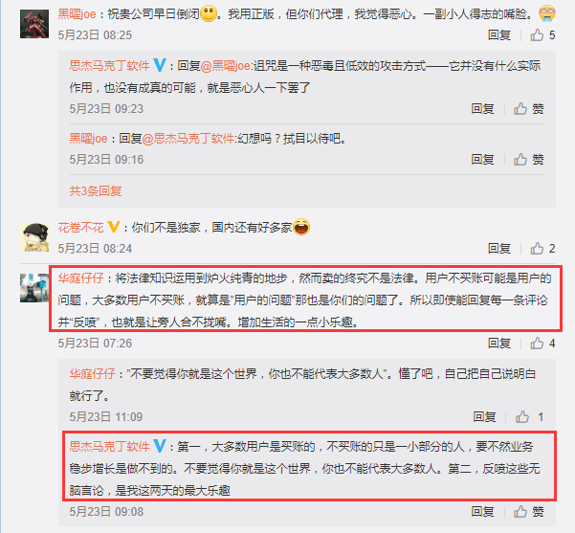This screenshot has height=533, width=575.
Task: Like 华庭仔仔's 07:26 comment
Action: [x=542, y=344]
